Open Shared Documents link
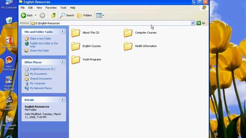 41,79
